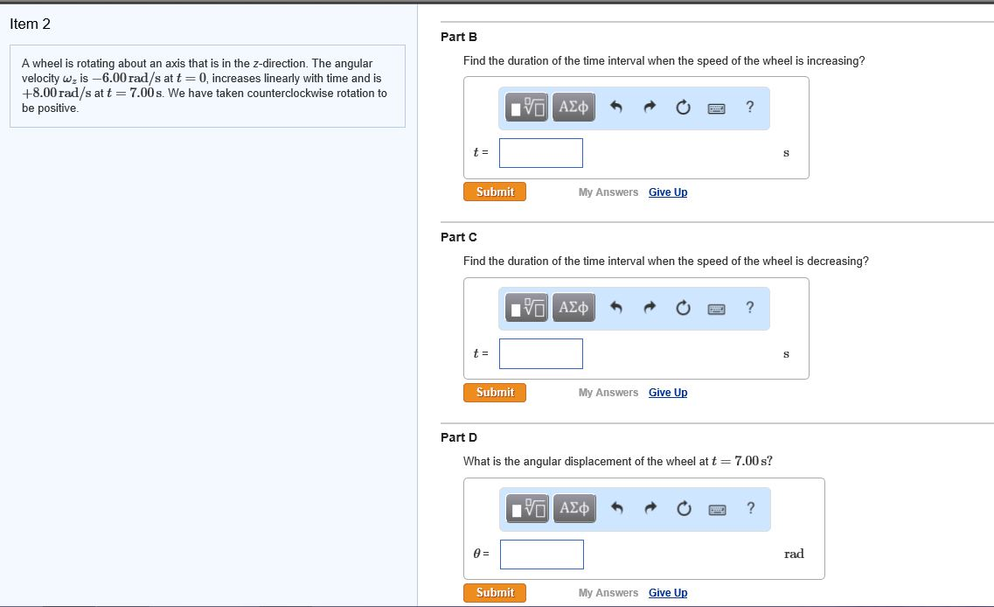Screen dimensions: 994x607
Task: Open Greek symbols menu in Part D
Action: pyautogui.click(x=574, y=508)
